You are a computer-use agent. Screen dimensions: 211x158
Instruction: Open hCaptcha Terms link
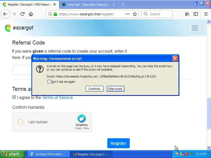[86, 128]
